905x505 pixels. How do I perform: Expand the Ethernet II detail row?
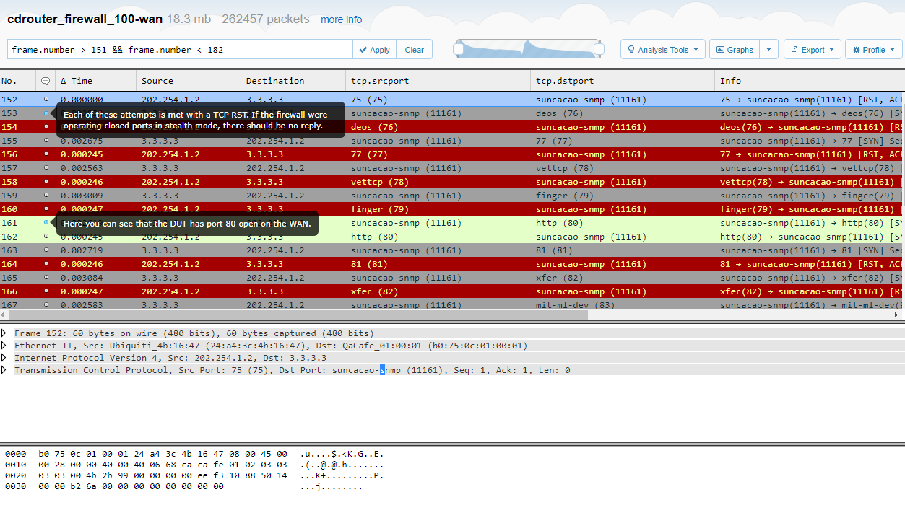coord(4,346)
